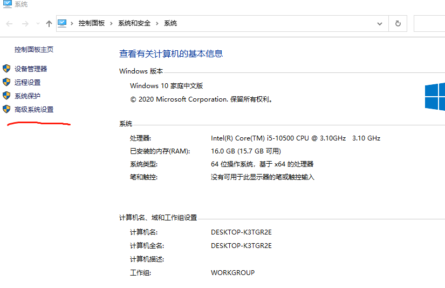Viewport: 445px width, 288px height.
Task: Open 高级系统设置 link
Action: pos(34,110)
